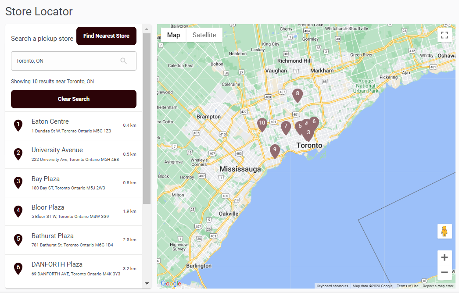Open the Street View pegman control
This screenshot has height=296, width=459.
tap(445, 231)
